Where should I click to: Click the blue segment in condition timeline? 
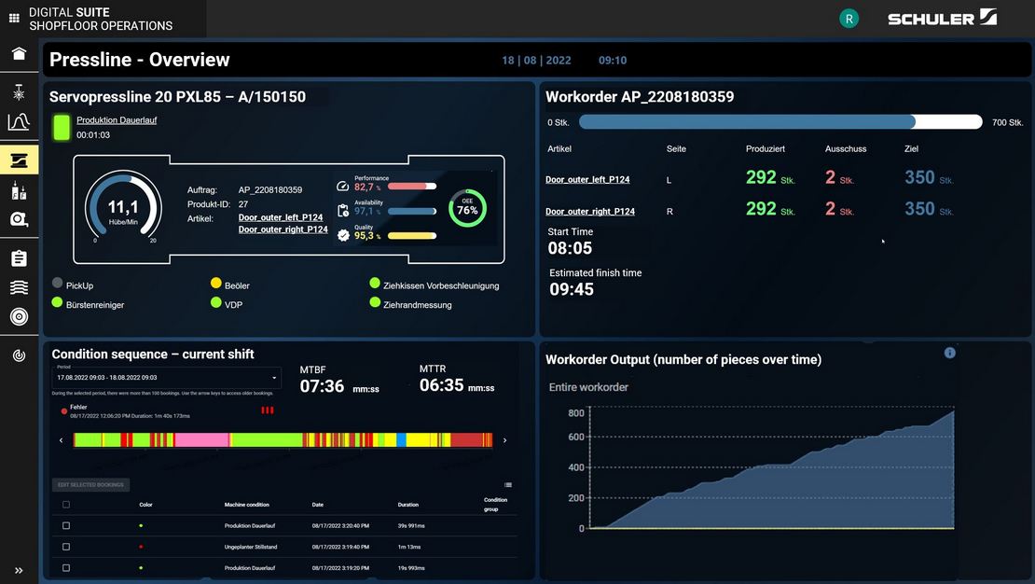(x=401, y=440)
